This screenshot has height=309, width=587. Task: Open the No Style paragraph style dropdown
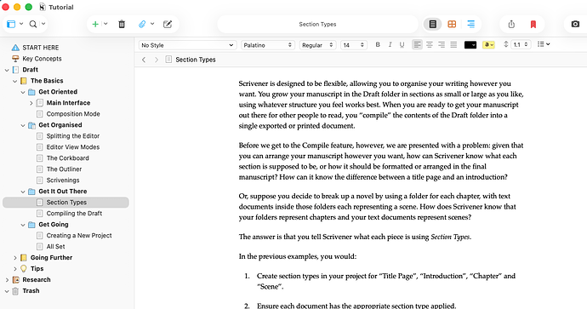pos(187,45)
